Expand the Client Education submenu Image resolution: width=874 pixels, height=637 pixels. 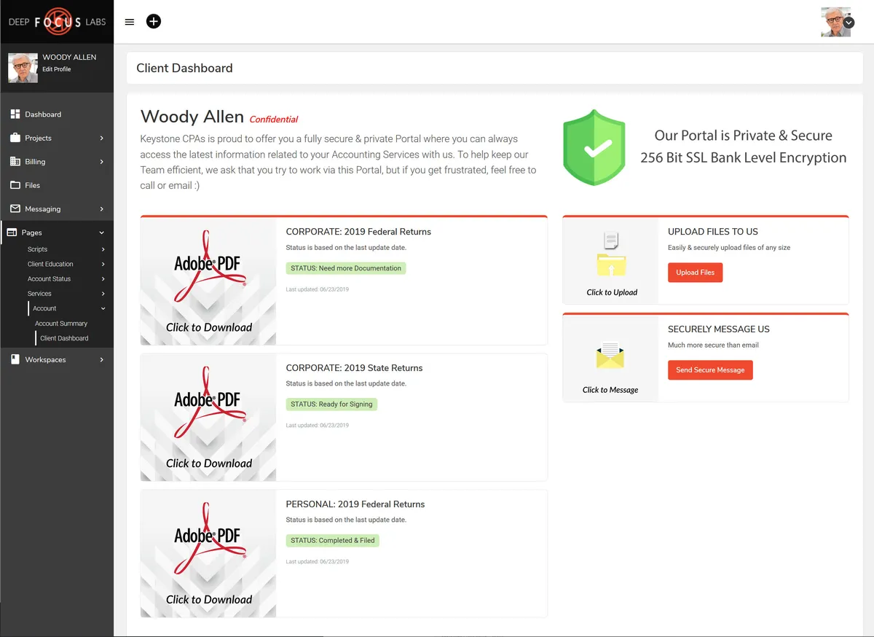point(103,264)
